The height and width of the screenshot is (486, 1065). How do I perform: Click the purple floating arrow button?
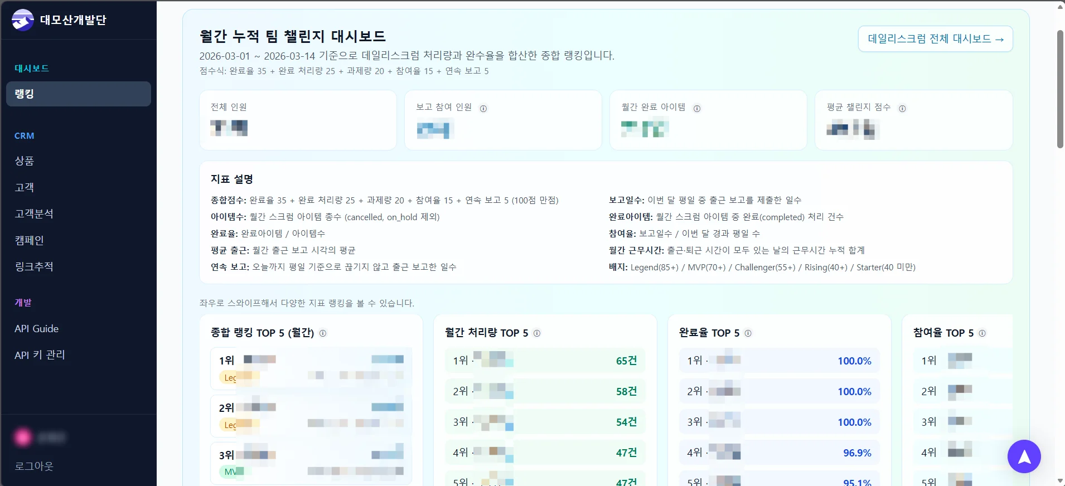[x=1024, y=456]
